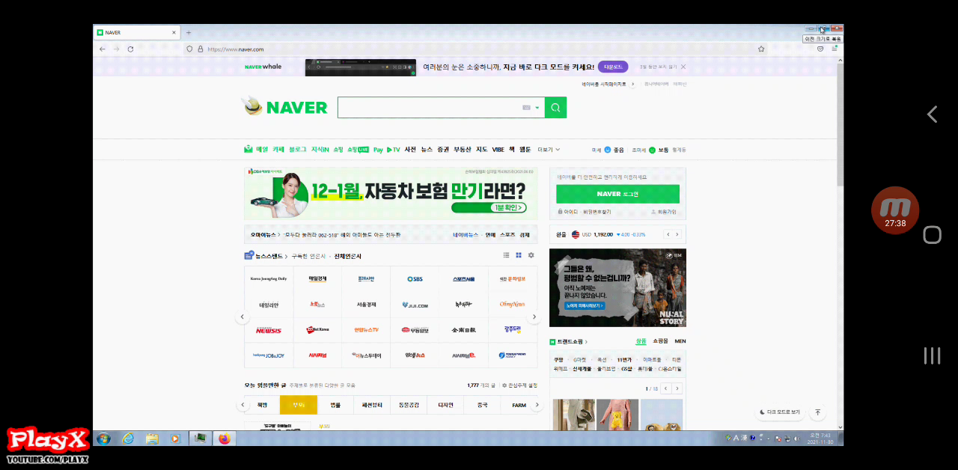The height and width of the screenshot is (470, 958).
Task: Click the purple 다운로드 button in banner
Action: tap(613, 67)
